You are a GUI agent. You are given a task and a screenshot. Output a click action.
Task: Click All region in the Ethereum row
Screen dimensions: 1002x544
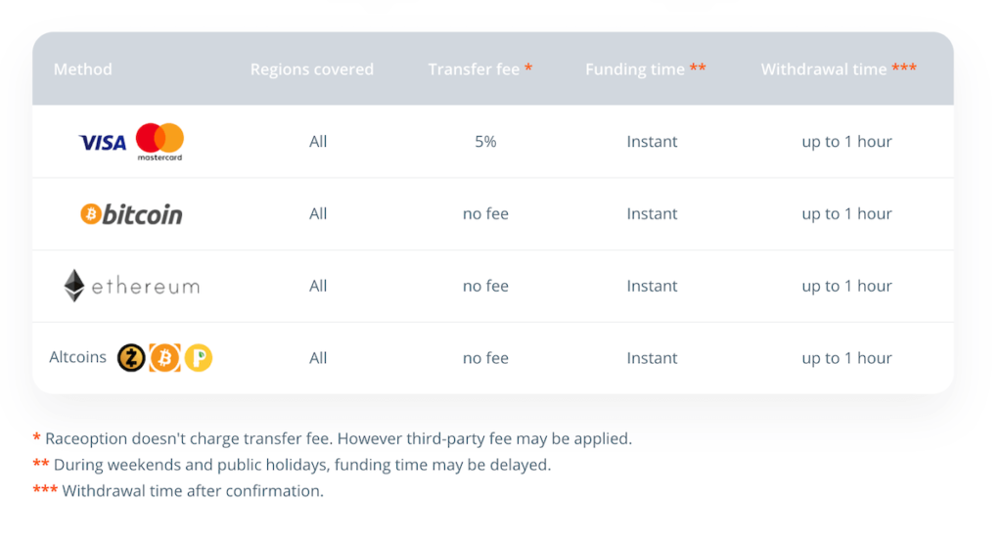(318, 286)
